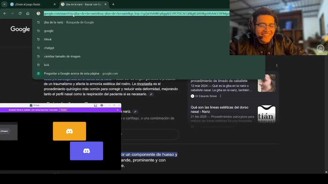Open the three-dot menu above the sources panel

(277, 65)
